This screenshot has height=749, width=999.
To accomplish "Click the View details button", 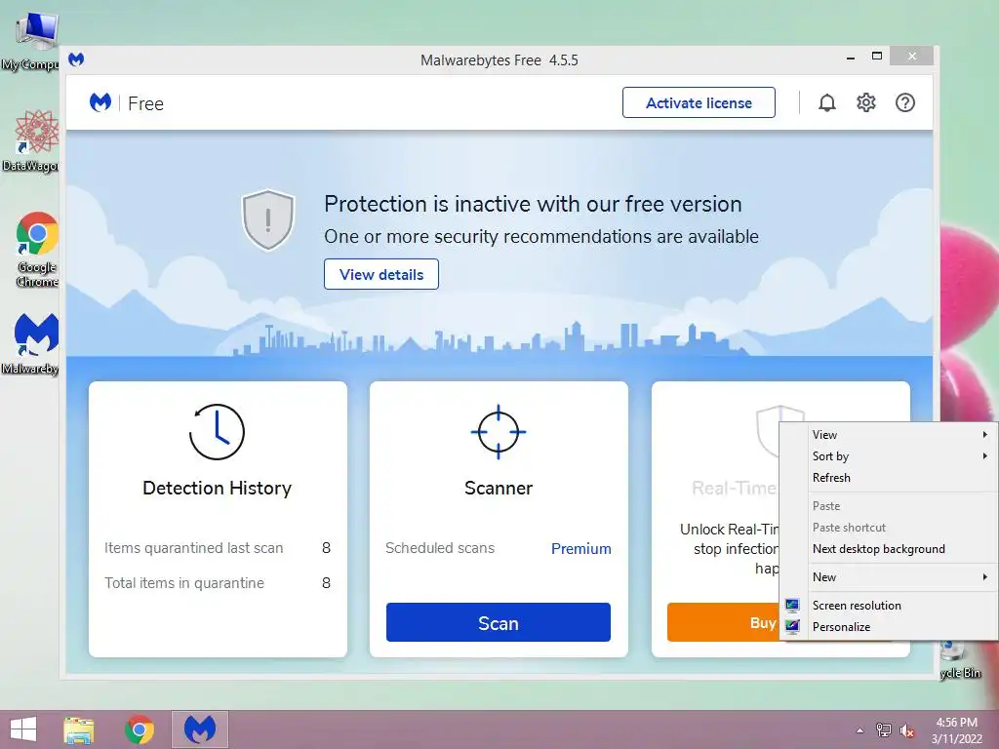I will click(381, 274).
